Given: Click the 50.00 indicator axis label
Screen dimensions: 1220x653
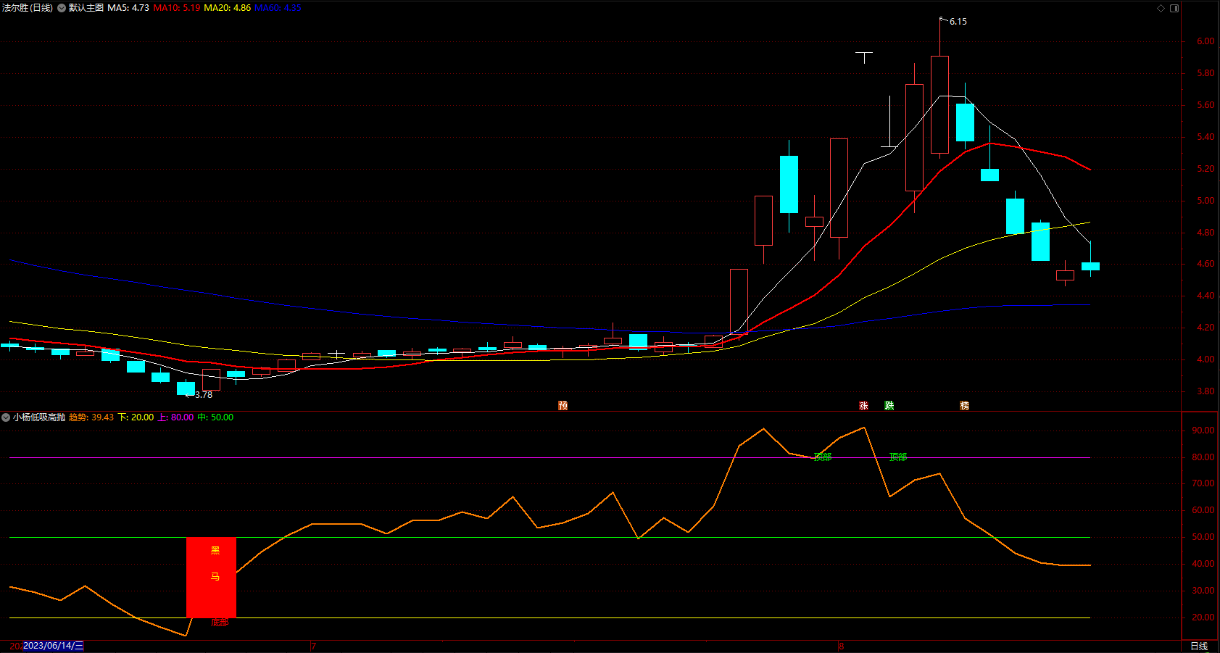Looking at the screenshot, I should pos(1203,537).
